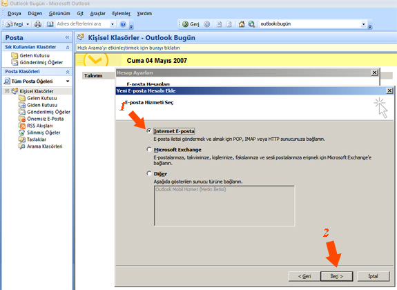Screen dimensions: 397x290
Task: Expand the Tüm Posta Öğeleri dropdown
Action: click(68, 81)
